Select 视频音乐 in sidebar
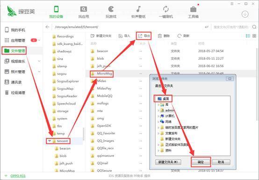Image resolution: width=259 pixels, height=180 pixels. pos(15,61)
